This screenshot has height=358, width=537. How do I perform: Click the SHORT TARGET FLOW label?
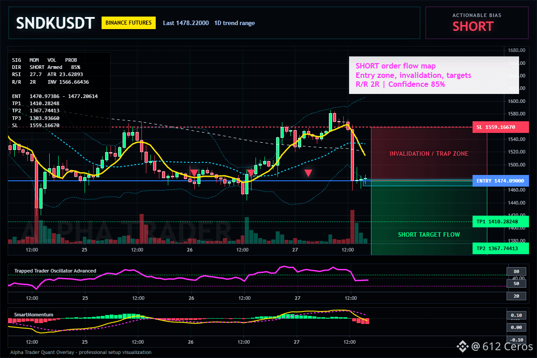click(x=429, y=234)
